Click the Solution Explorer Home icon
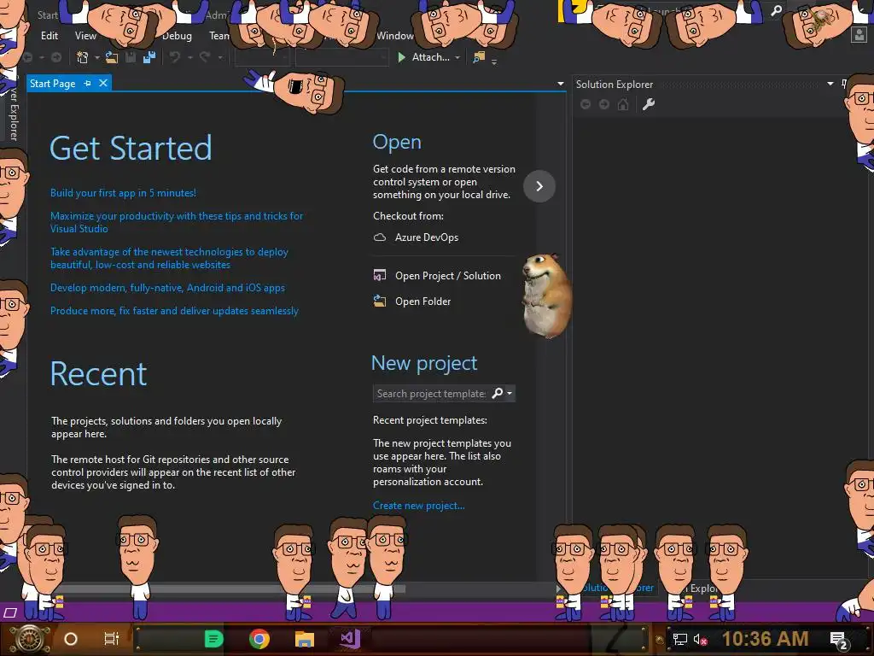This screenshot has width=874, height=656. coord(623,104)
